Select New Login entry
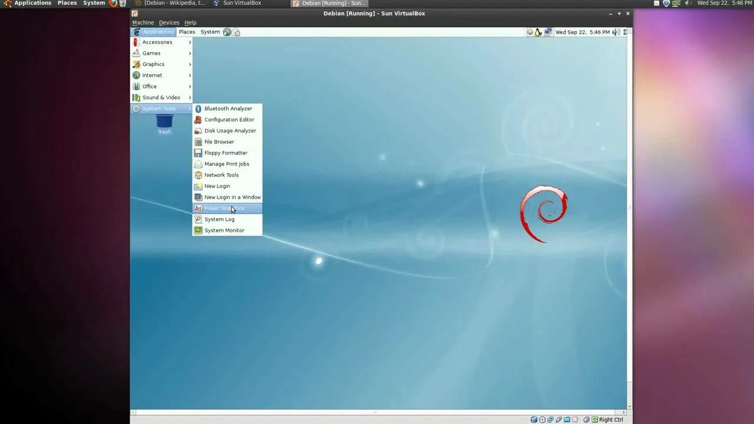This screenshot has height=424, width=754. (x=227, y=186)
